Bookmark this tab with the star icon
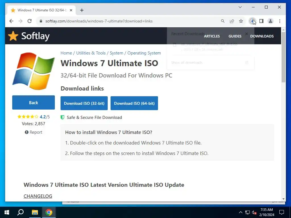The image size is (291, 218). click(x=241, y=21)
